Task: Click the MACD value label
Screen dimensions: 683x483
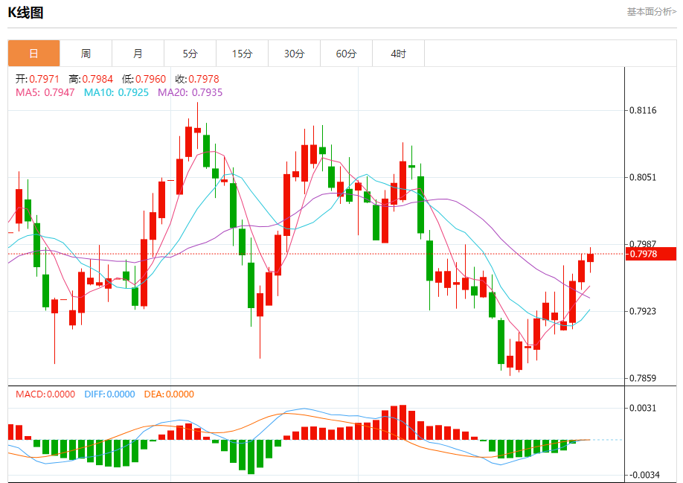Action: pos(45,394)
